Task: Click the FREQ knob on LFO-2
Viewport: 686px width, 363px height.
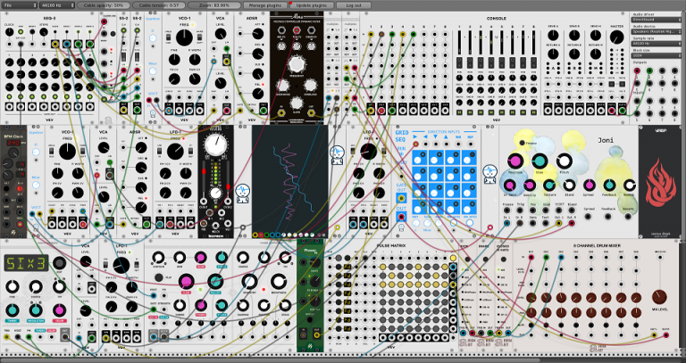Action: (368, 151)
